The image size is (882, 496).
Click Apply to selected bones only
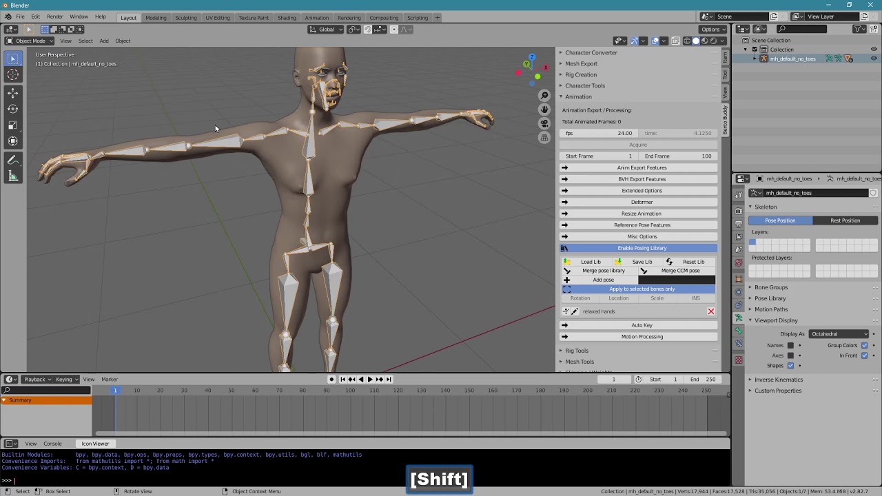pyautogui.click(x=642, y=289)
